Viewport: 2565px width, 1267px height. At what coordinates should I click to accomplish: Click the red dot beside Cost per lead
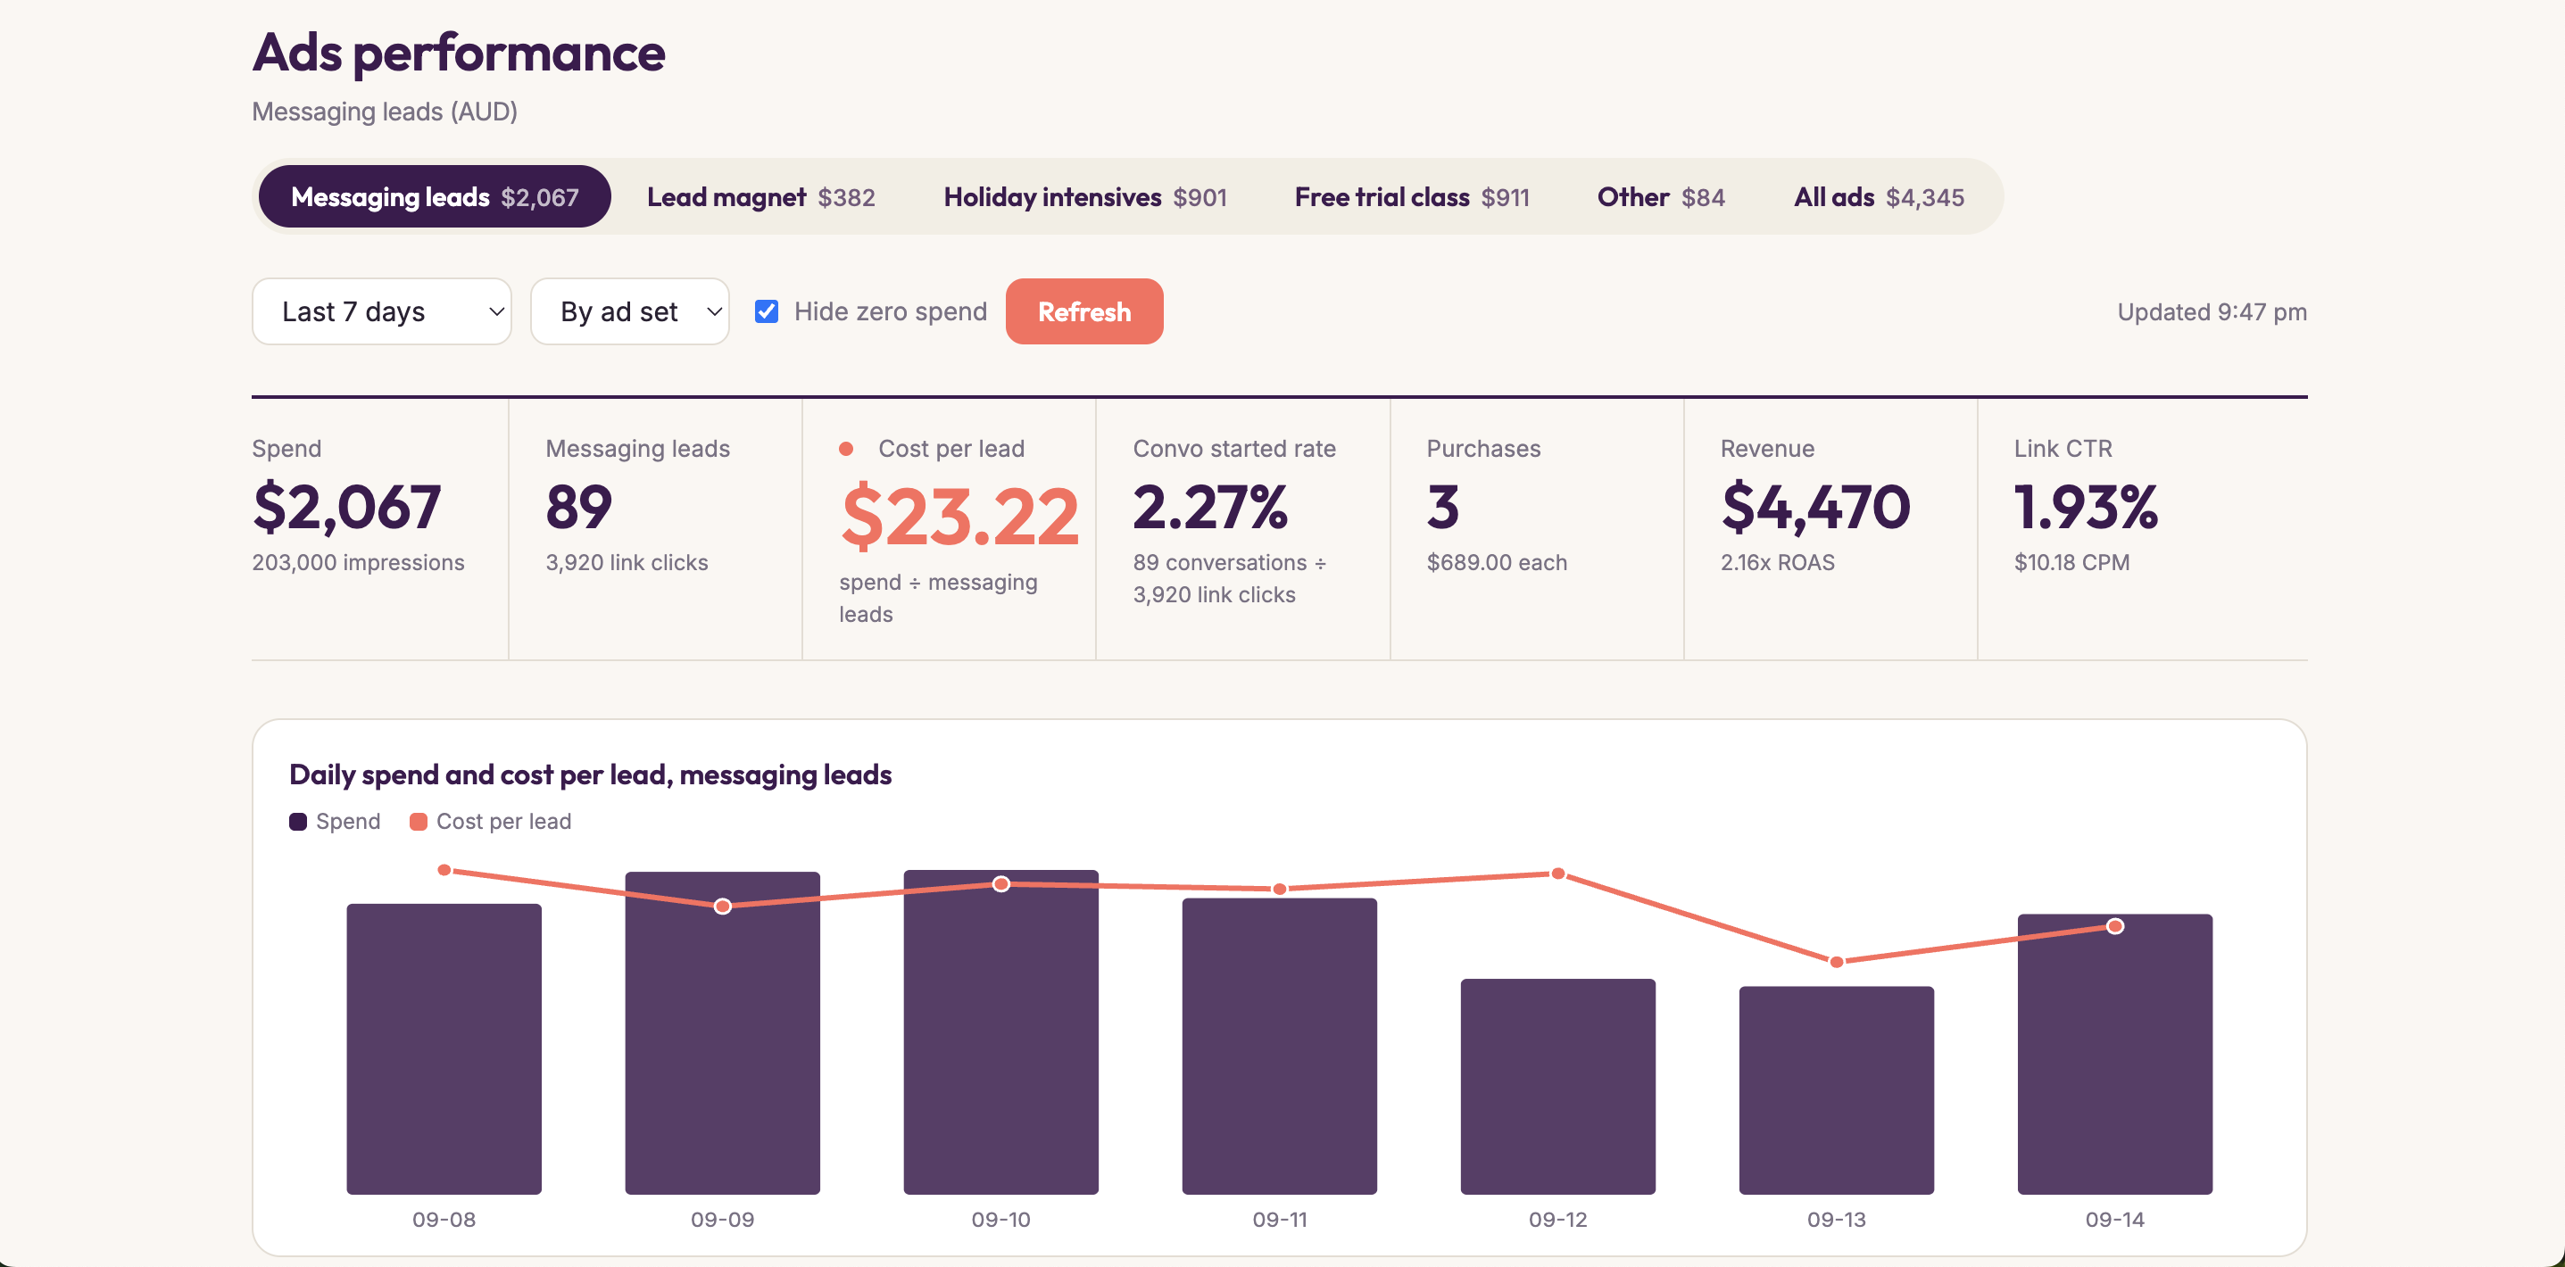845,449
